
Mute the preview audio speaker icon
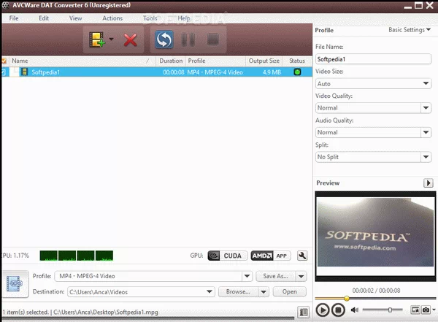[x=354, y=310]
